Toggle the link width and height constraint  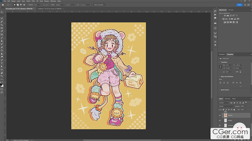[220, 67]
